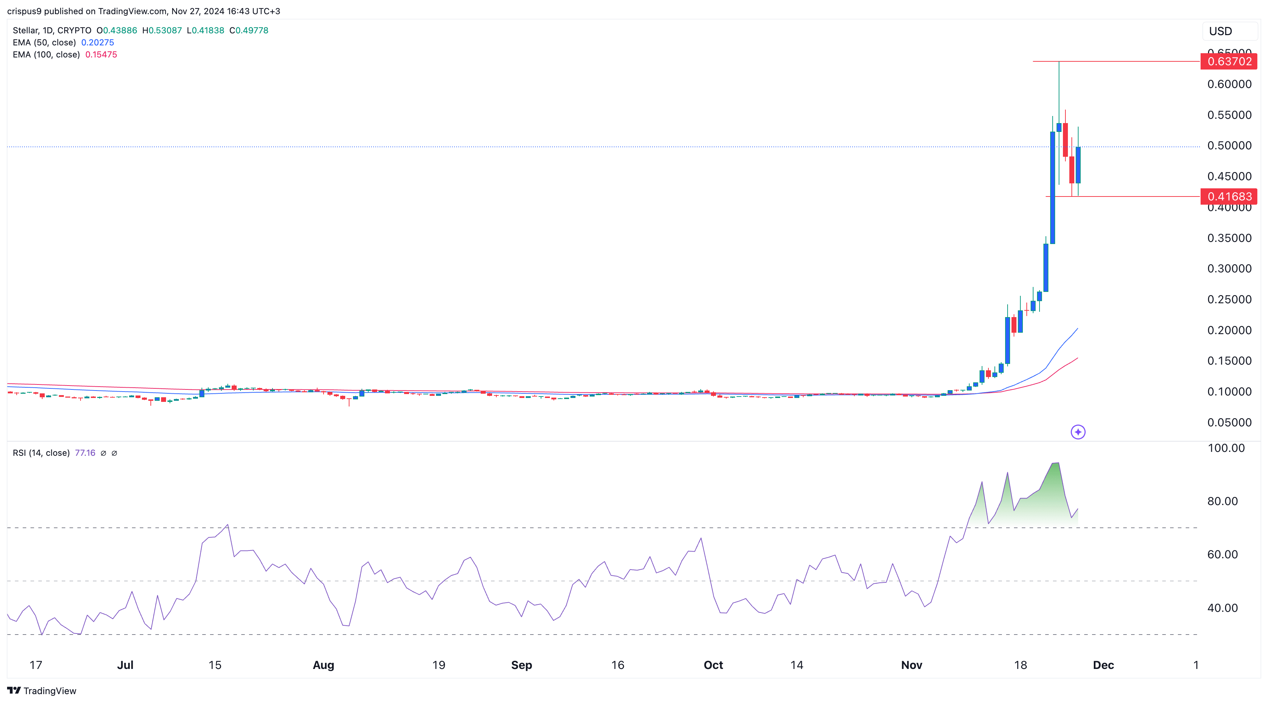The image size is (1268, 703).
Task: Click the EMA (50, close) legend label
Action: coord(44,42)
